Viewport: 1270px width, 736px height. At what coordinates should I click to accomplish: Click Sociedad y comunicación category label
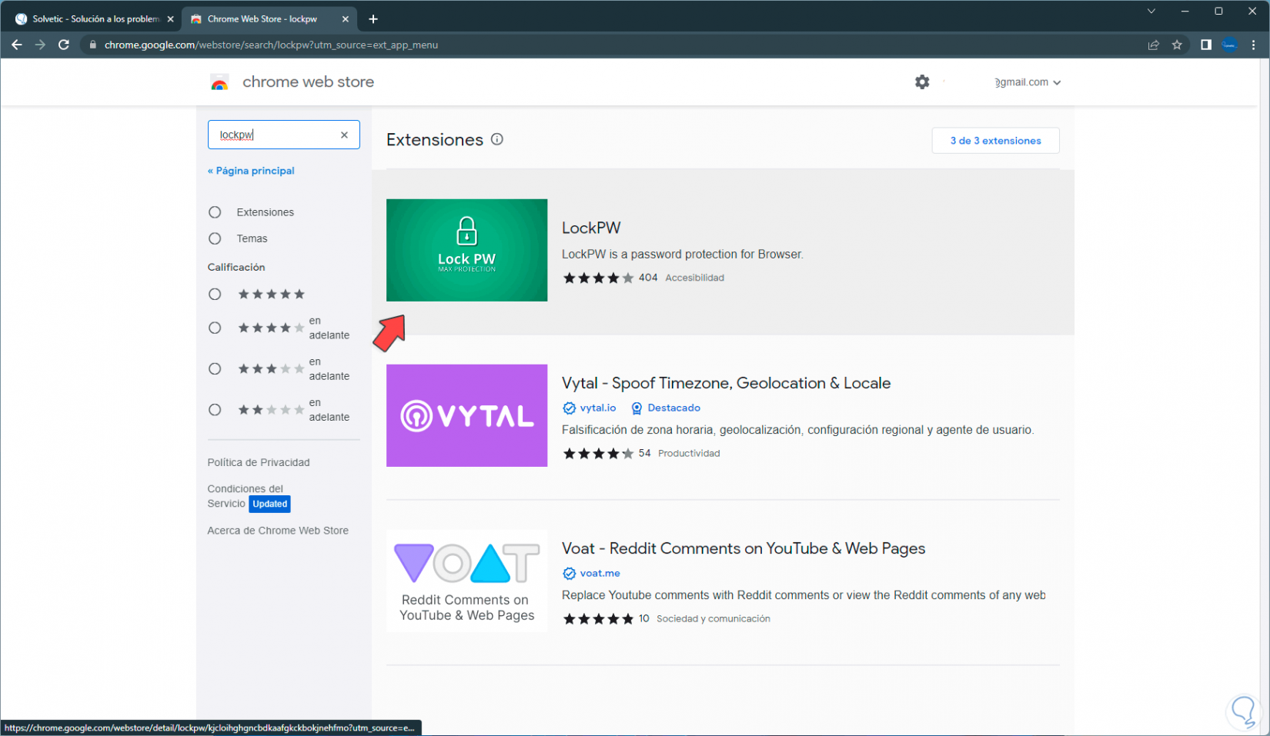pyautogui.click(x=713, y=618)
